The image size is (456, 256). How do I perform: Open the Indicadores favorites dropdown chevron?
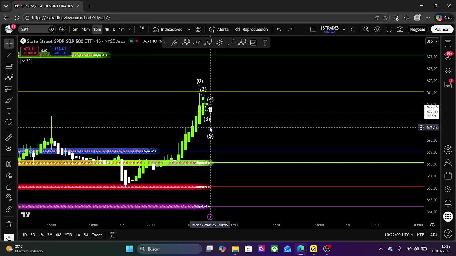[x=188, y=30]
